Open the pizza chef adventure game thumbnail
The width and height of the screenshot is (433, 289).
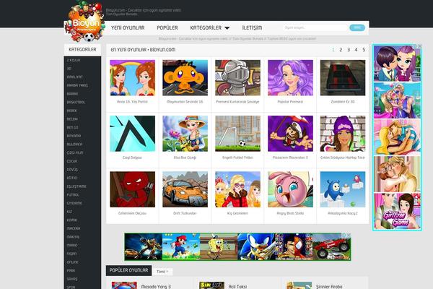(x=290, y=134)
